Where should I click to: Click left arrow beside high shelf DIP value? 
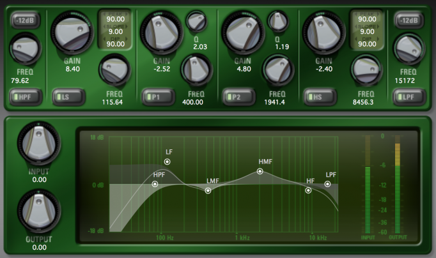point(356,39)
